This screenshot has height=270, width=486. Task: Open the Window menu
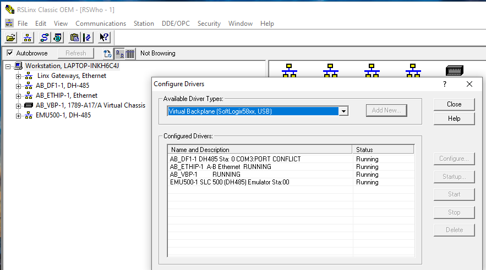point(241,24)
